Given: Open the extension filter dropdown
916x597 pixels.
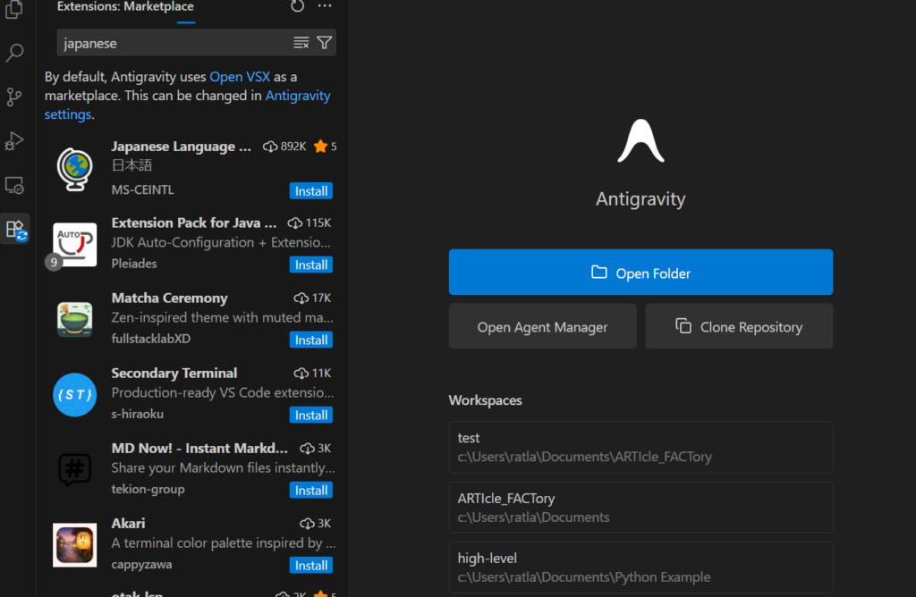Looking at the screenshot, I should [x=324, y=43].
